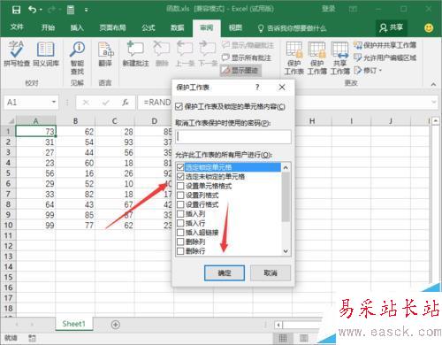Toggle Select unlocked cells checkbox
Screen dimensions: 442x345
point(180,177)
